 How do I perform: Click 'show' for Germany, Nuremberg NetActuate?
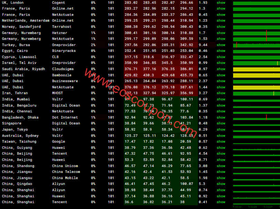click(221, 39)
